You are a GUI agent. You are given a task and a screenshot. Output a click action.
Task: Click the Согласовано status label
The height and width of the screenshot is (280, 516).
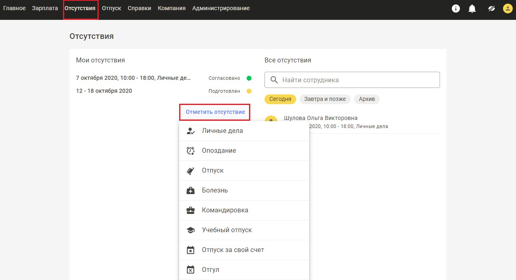[224, 78]
